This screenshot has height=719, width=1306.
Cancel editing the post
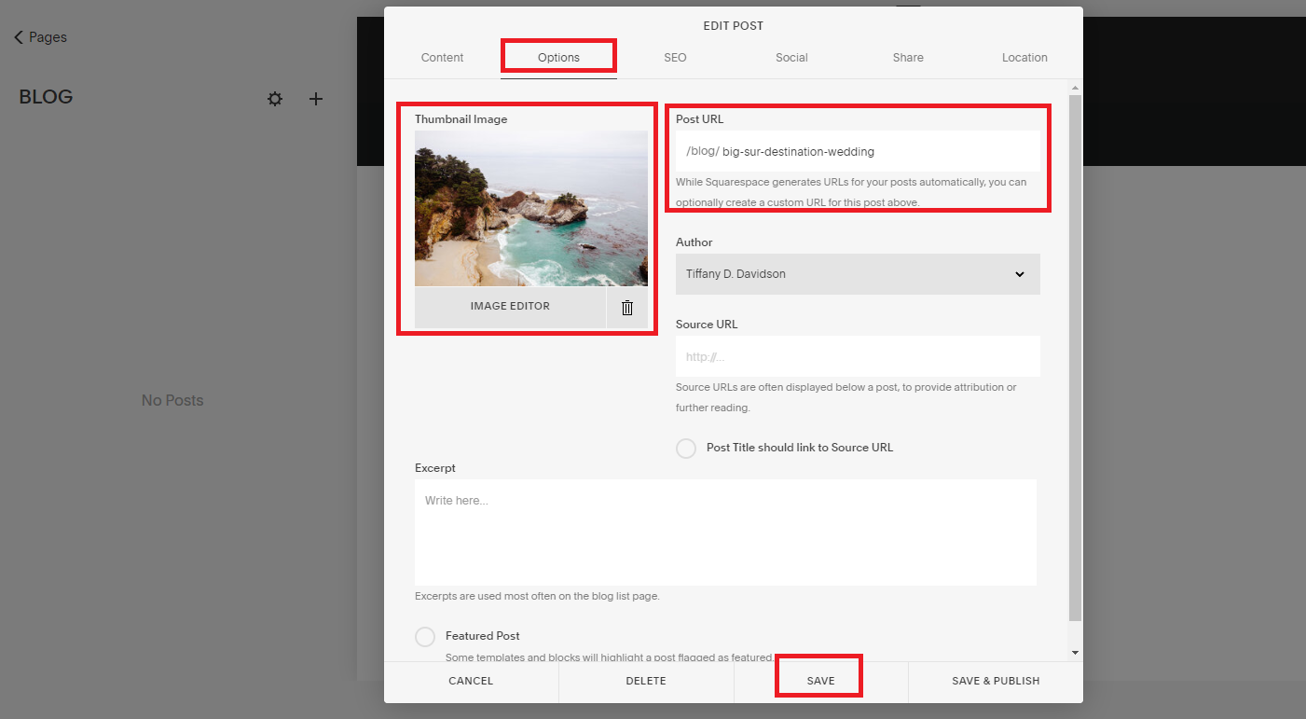coord(470,680)
